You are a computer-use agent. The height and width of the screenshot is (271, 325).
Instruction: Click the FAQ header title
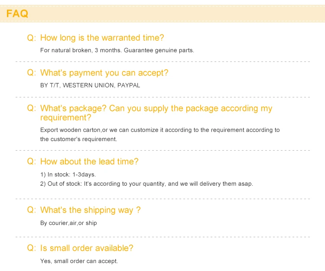click(17, 14)
